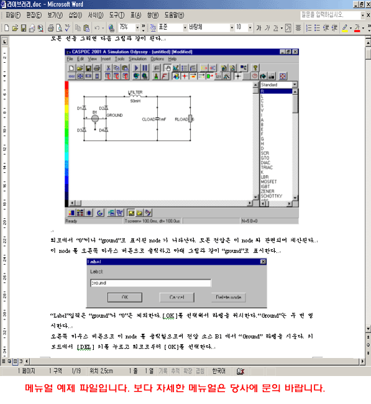Image resolution: width=371 pixels, height=404 pixels.
Task: Click the new blank document icon
Action: (7, 27)
